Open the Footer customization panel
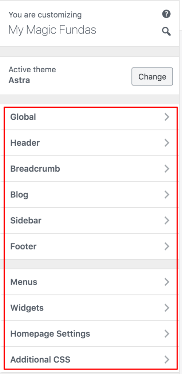Viewport: 182px width, 374px height. (x=90, y=247)
